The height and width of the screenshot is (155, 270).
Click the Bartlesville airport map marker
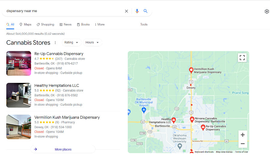[x=144, y=110]
